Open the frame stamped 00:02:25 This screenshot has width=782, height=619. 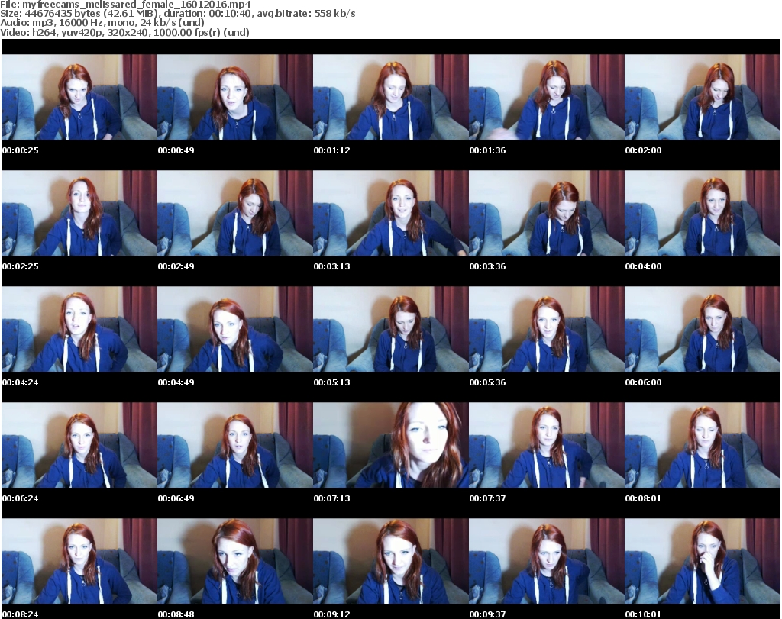pyautogui.click(x=79, y=213)
